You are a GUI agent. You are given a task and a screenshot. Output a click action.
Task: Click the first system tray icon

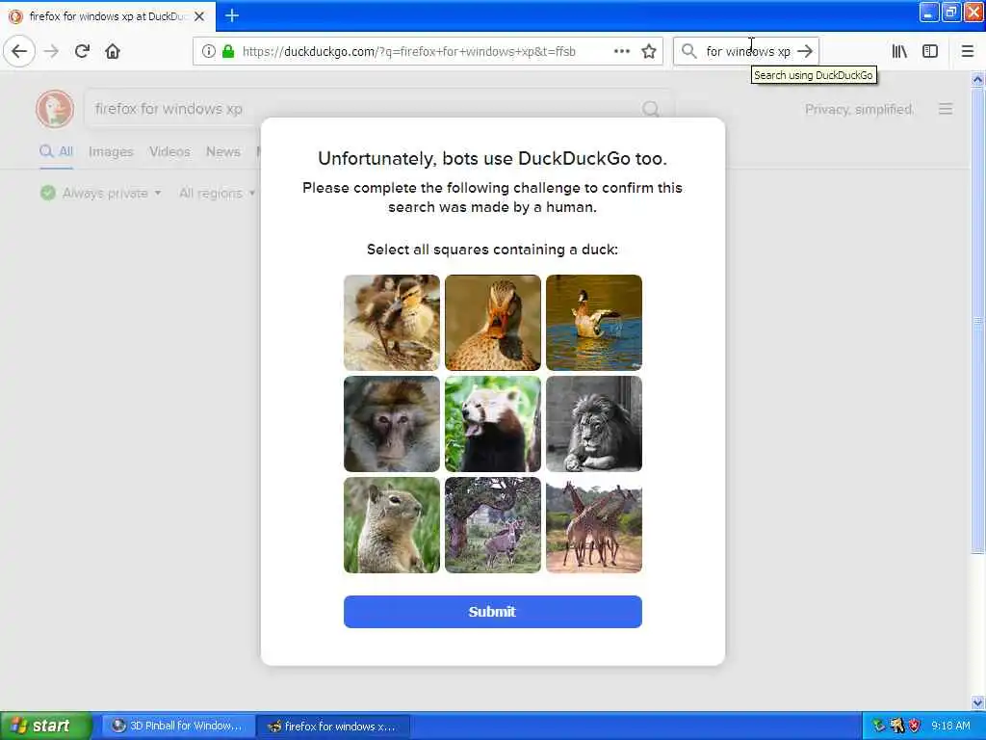pos(879,726)
